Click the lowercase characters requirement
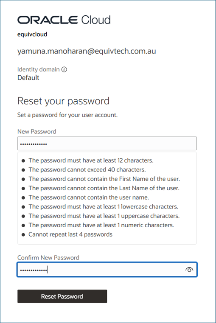 tap(103, 207)
